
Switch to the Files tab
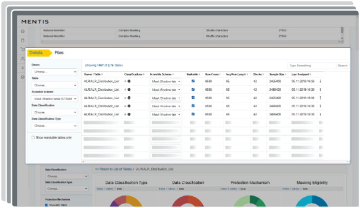point(59,53)
